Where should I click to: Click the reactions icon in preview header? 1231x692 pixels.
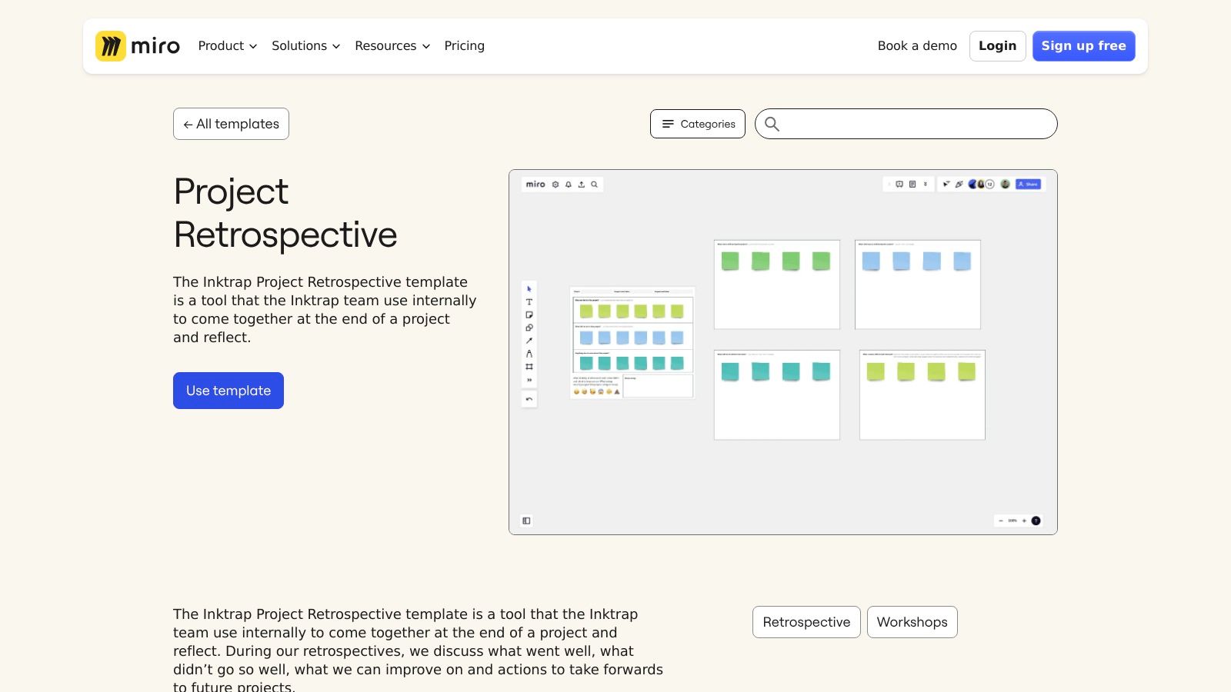[x=959, y=185]
